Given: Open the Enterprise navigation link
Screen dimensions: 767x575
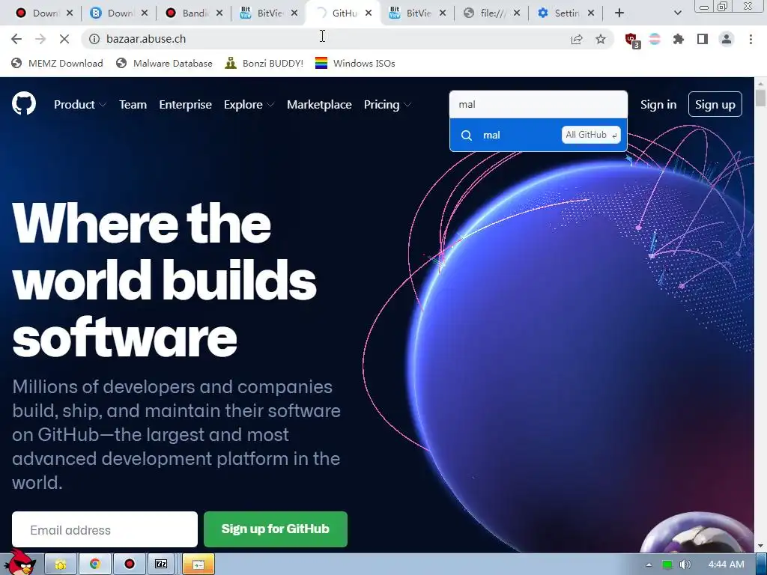Looking at the screenshot, I should pos(186,105).
